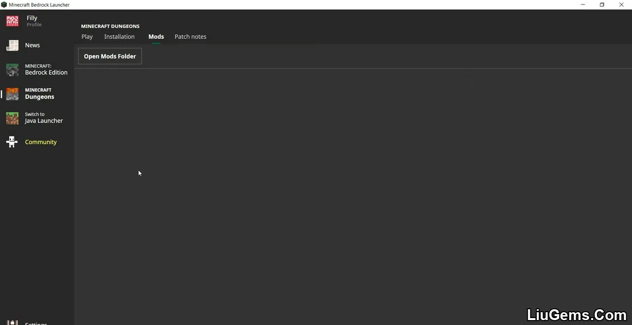Screen dimensions: 632x325
Task: Restore down the launcher window
Action: pos(602,5)
